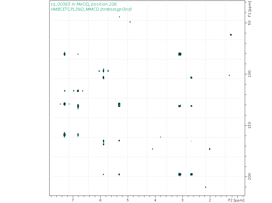
Task: Click the 'F2 [ppm]' horizontal axis label
Action: click(236, 200)
